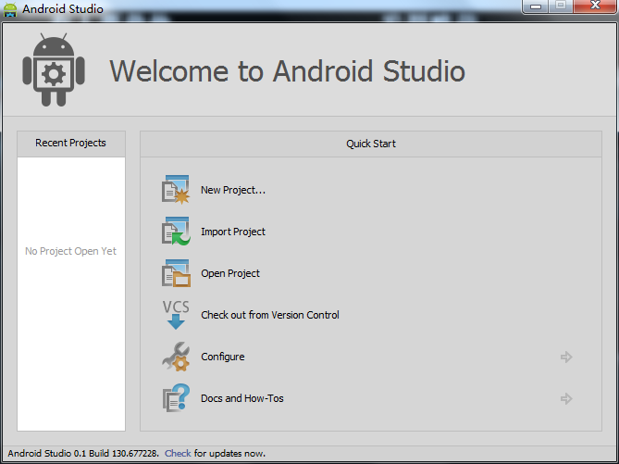
Task: Select the New Project... text entry
Action: pyautogui.click(x=233, y=190)
